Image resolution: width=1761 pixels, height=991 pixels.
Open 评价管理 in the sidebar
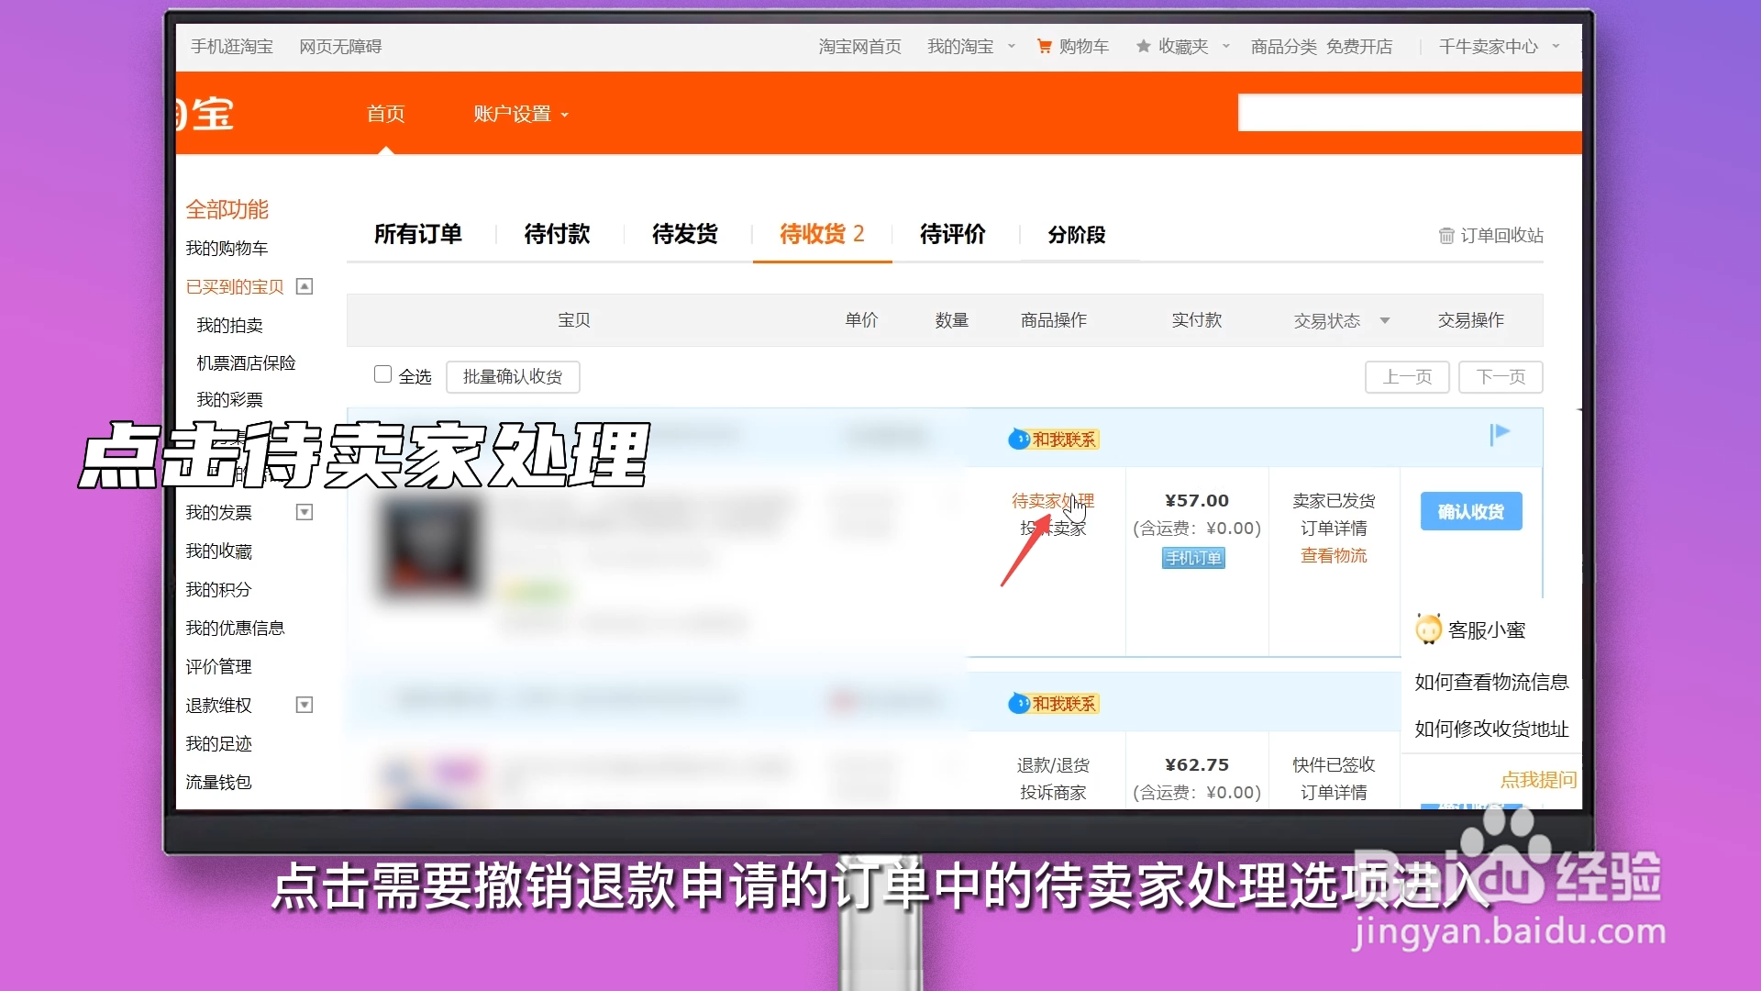click(x=218, y=667)
